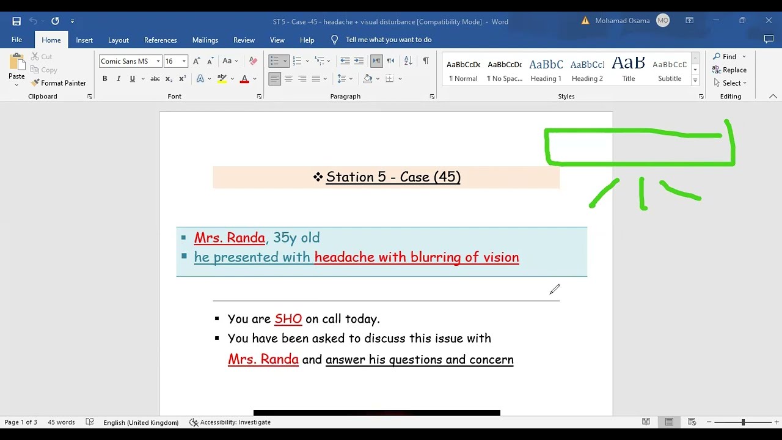Collapse the ribbon with the chevron arrow
This screenshot has width=782, height=440.
point(773,97)
